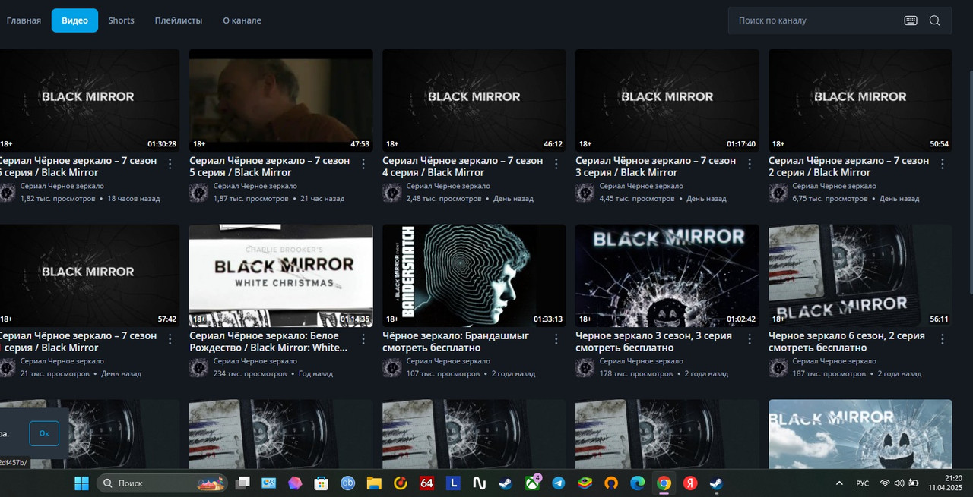Image resolution: width=973 pixels, height=497 pixels.
Task: Open title Белое Рождество / Black Mirror: White
Action: (269, 341)
